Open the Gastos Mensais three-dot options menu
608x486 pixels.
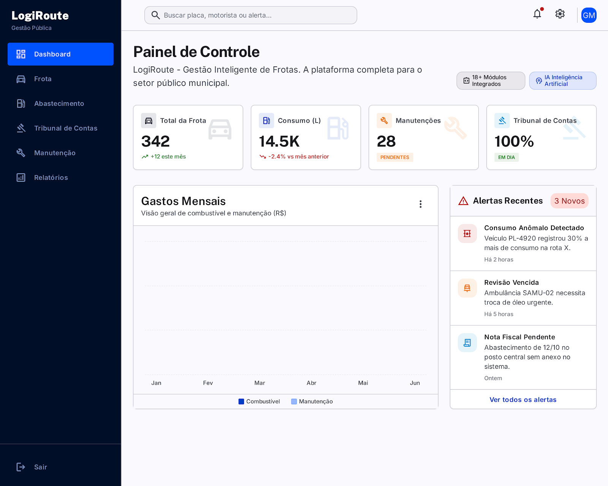point(420,204)
